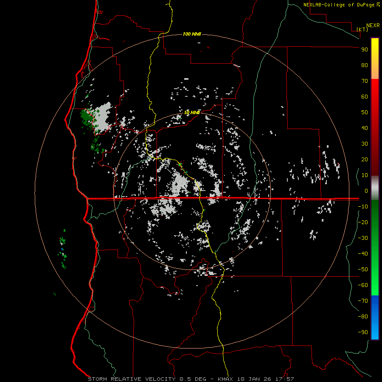This screenshot has width=382, height=382.
Task: Click the positive 60 knot scale value
Action: click(365, 96)
